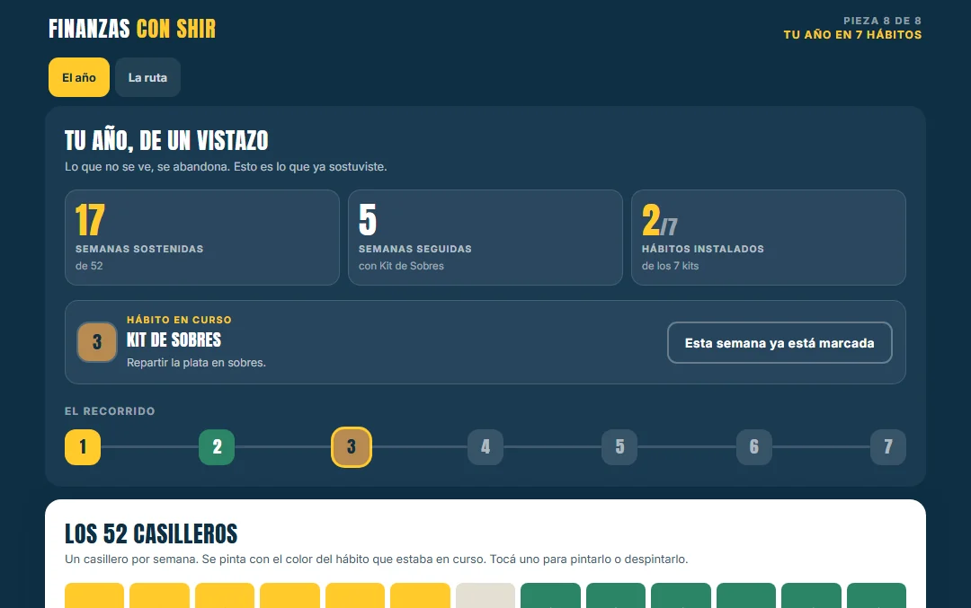Click the Esta semana ya está marcada button
The width and height of the screenshot is (971, 608).
click(779, 343)
